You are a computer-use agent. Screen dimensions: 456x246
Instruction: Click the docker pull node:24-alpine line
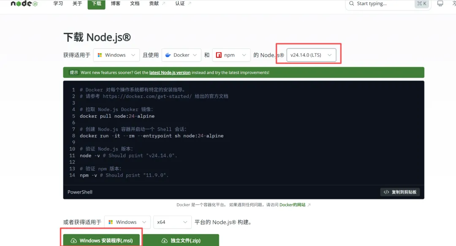pyautogui.click(x=117, y=116)
